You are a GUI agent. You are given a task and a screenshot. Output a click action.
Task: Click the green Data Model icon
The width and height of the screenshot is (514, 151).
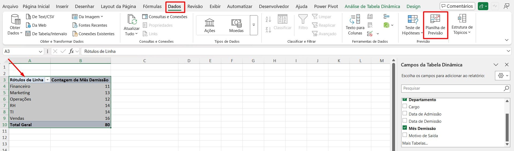[x=386, y=25]
